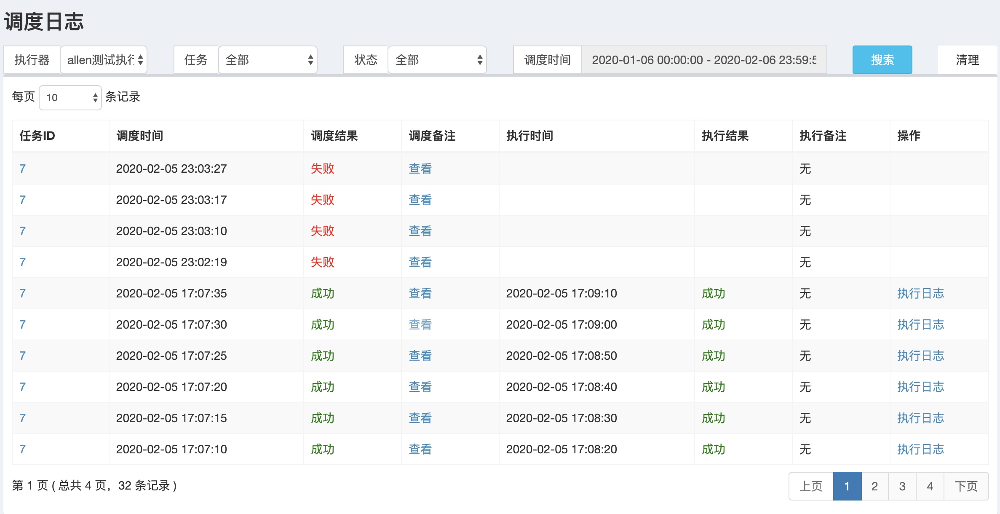This screenshot has height=514, width=1000.
Task: Open 查看 for schedule 17:07:15
Action: tap(420, 418)
